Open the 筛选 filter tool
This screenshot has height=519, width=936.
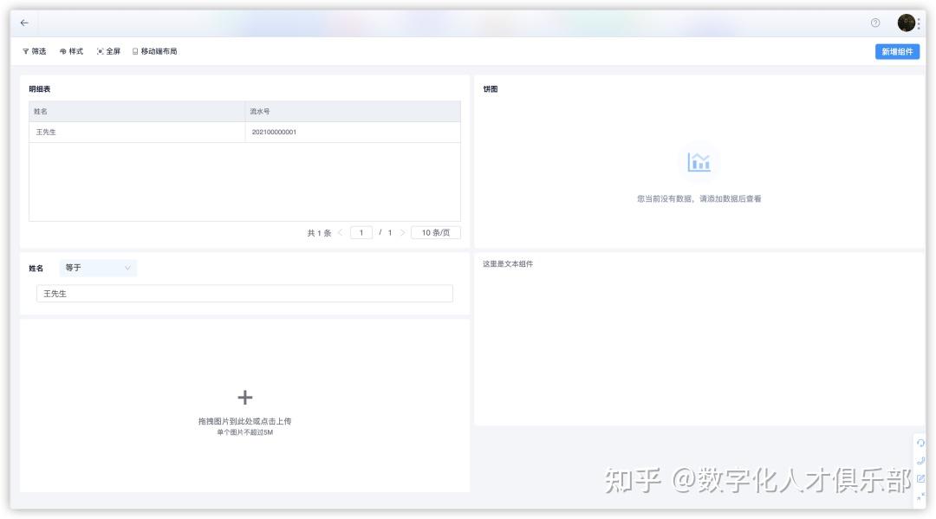coord(34,51)
